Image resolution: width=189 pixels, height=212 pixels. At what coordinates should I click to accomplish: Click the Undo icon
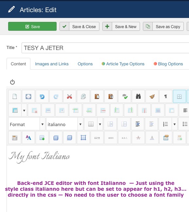(x=42, y=96)
